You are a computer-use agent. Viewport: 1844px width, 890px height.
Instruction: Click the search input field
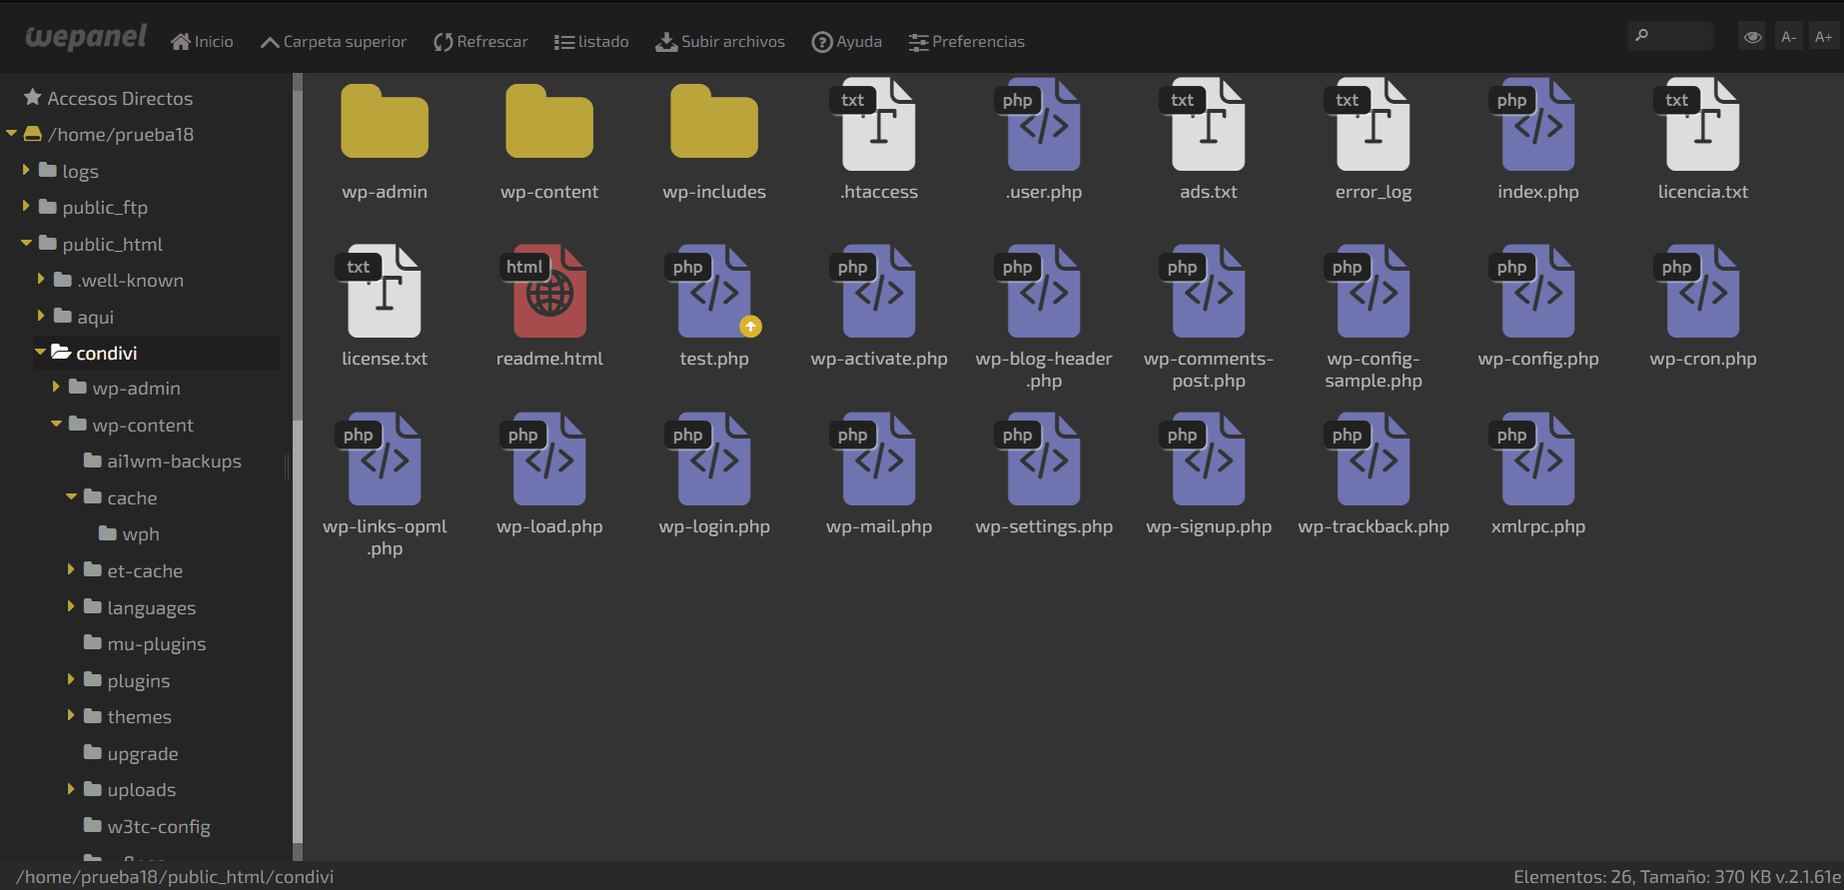[1680, 37]
